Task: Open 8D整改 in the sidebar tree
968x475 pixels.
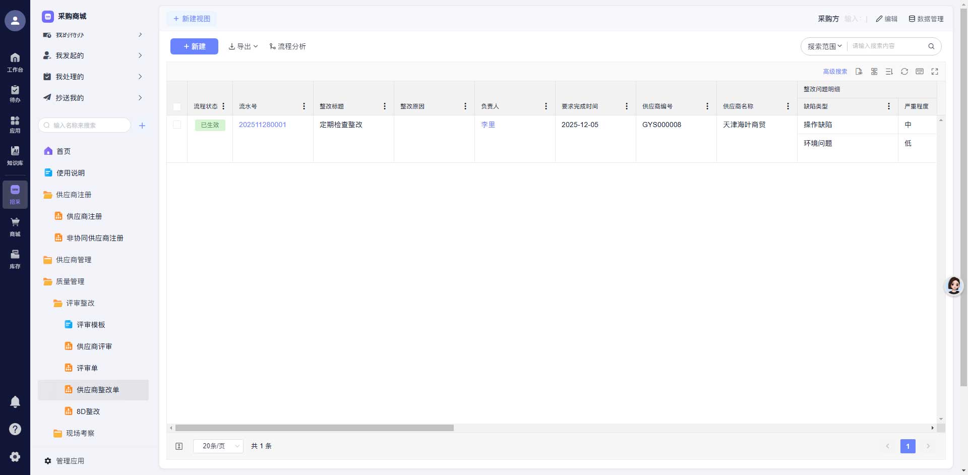Action: coord(88,411)
